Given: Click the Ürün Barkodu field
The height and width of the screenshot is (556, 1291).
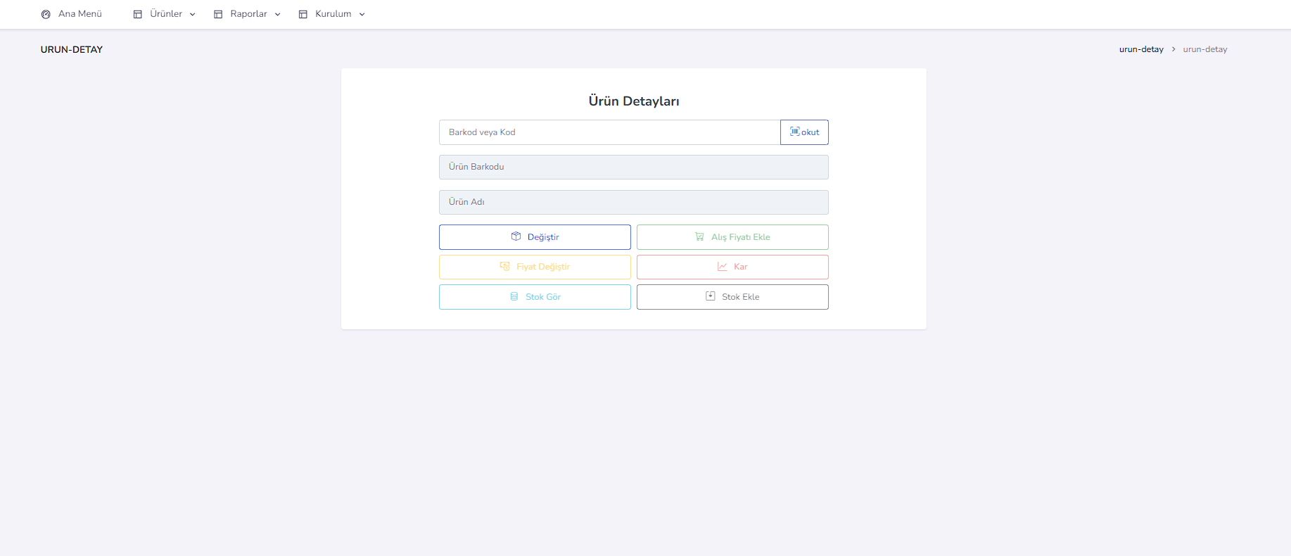Looking at the screenshot, I should pyautogui.click(x=633, y=167).
